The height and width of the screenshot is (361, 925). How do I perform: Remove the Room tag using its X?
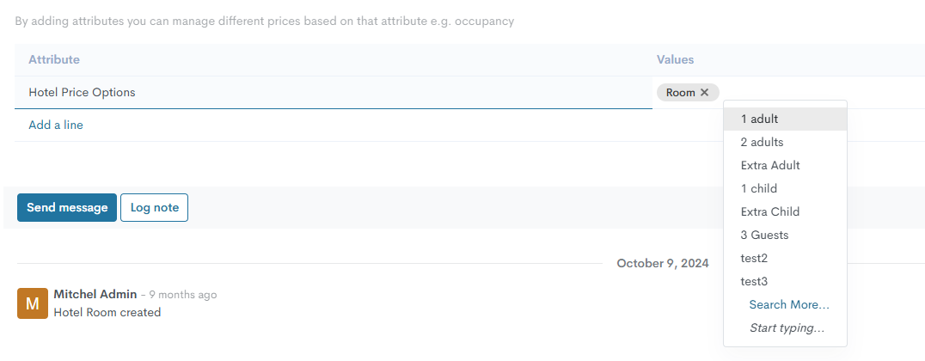point(705,93)
